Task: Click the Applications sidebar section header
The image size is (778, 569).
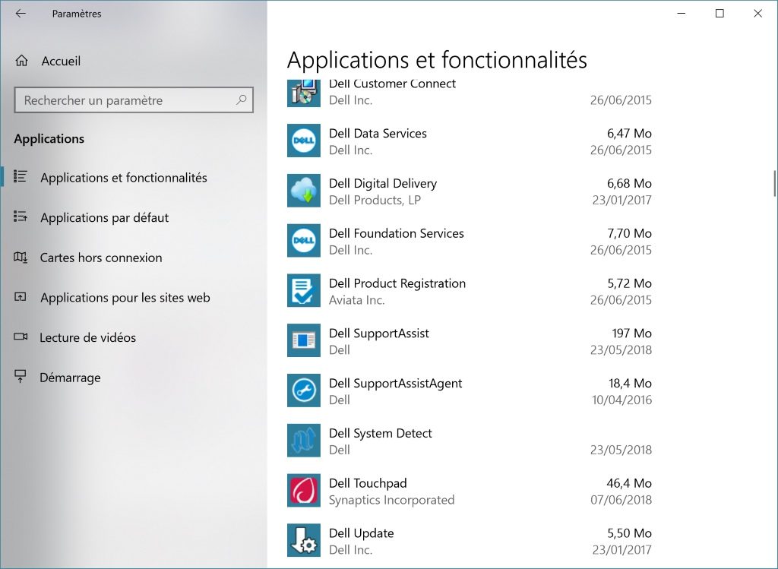Action: (49, 139)
